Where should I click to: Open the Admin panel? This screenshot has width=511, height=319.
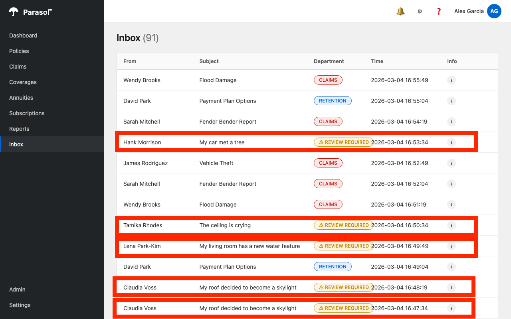pos(17,289)
